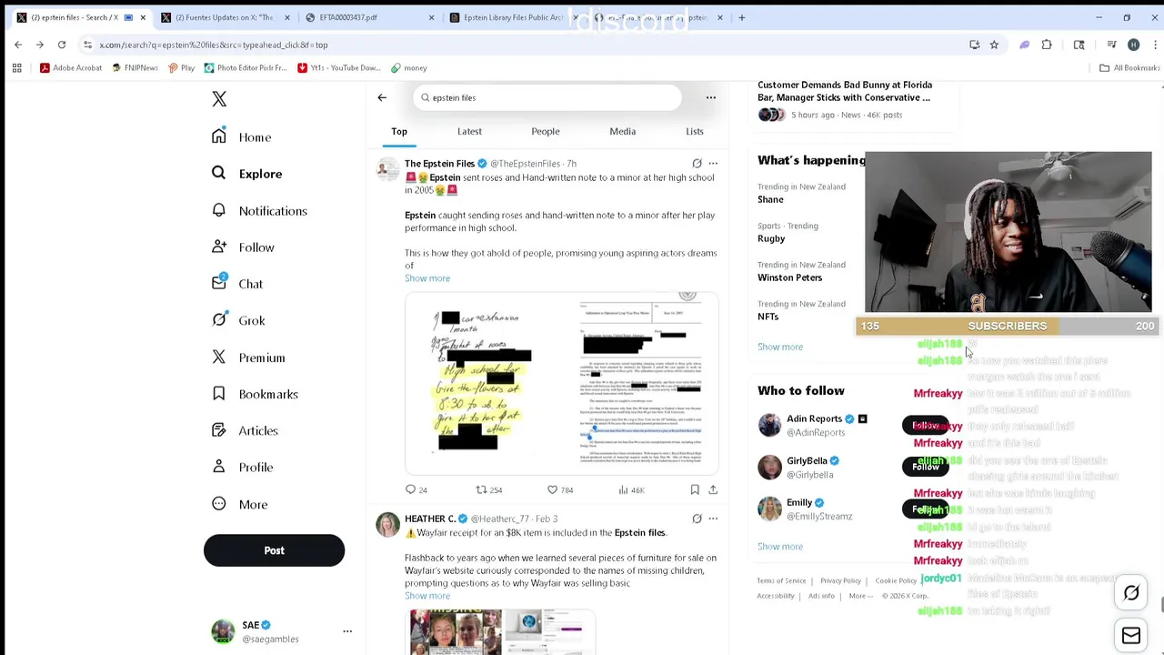
Task: Open Bad Bunny Florida Bar news story
Action: pos(845,91)
